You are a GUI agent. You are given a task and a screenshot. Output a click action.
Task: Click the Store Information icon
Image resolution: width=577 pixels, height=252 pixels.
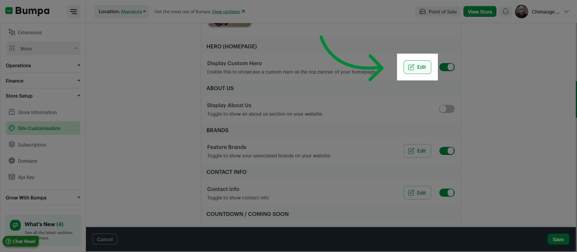click(x=12, y=112)
